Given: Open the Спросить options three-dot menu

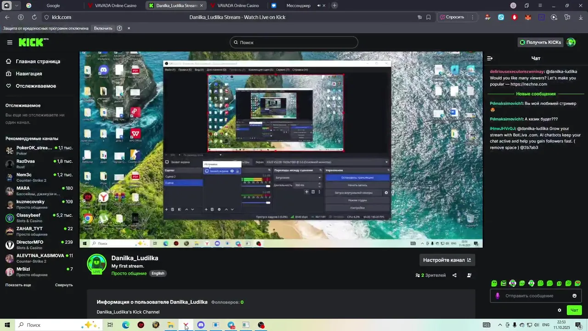Looking at the screenshot, I should (472, 17).
